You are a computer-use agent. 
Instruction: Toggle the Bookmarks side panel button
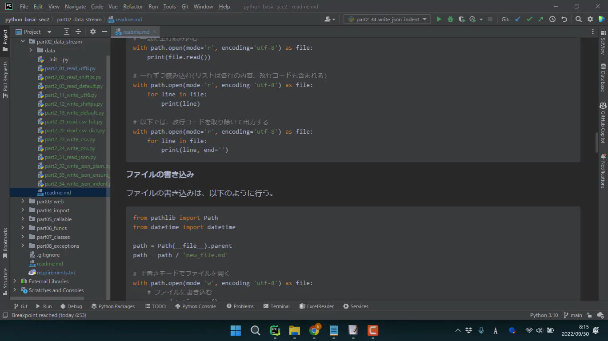(5, 243)
